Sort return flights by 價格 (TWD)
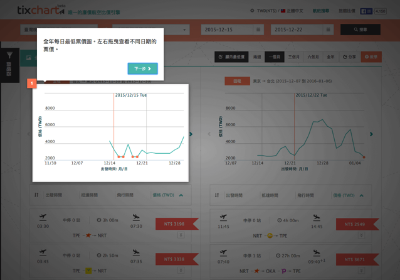Image resolution: width=400 pixels, height=280 pixels. point(348,195)
